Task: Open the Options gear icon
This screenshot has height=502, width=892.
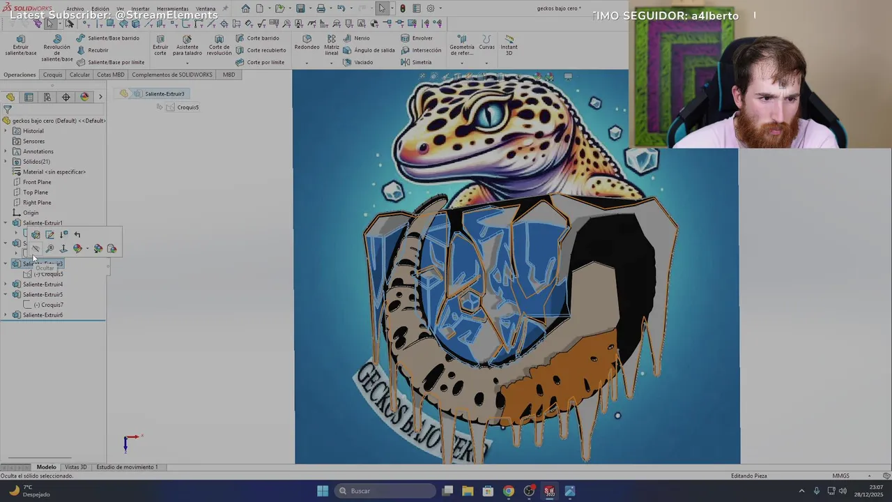Action: point(431,8)
